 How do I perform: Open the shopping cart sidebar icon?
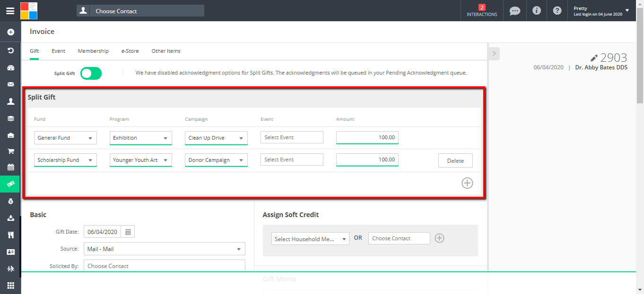(x=10, y=151)
